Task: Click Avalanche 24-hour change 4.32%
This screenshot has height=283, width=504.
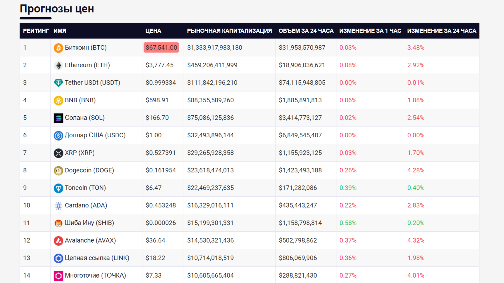Action: pyautogui.click(x=416, y=240)
